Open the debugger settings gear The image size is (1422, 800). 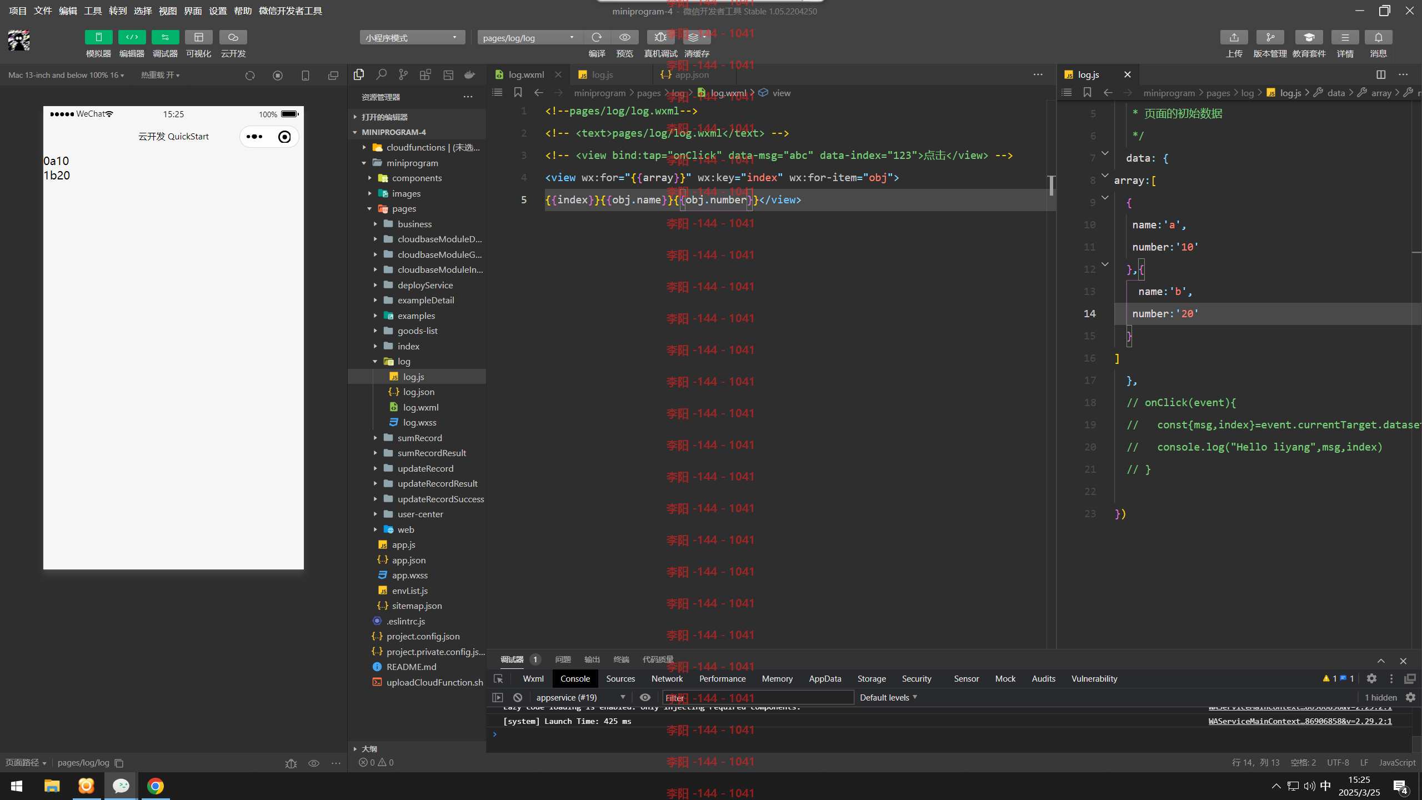(x=1371, y=678)
